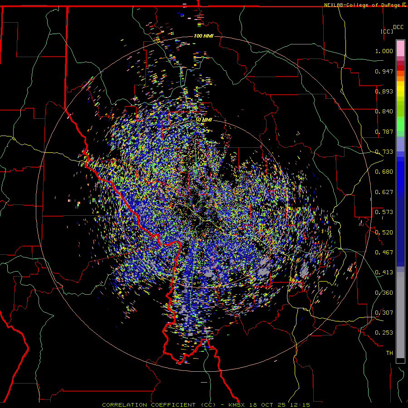The height and width of the screenshot is (408, 408).
Task: Select the 0.733 legend value
Action: tap(384, 152)
